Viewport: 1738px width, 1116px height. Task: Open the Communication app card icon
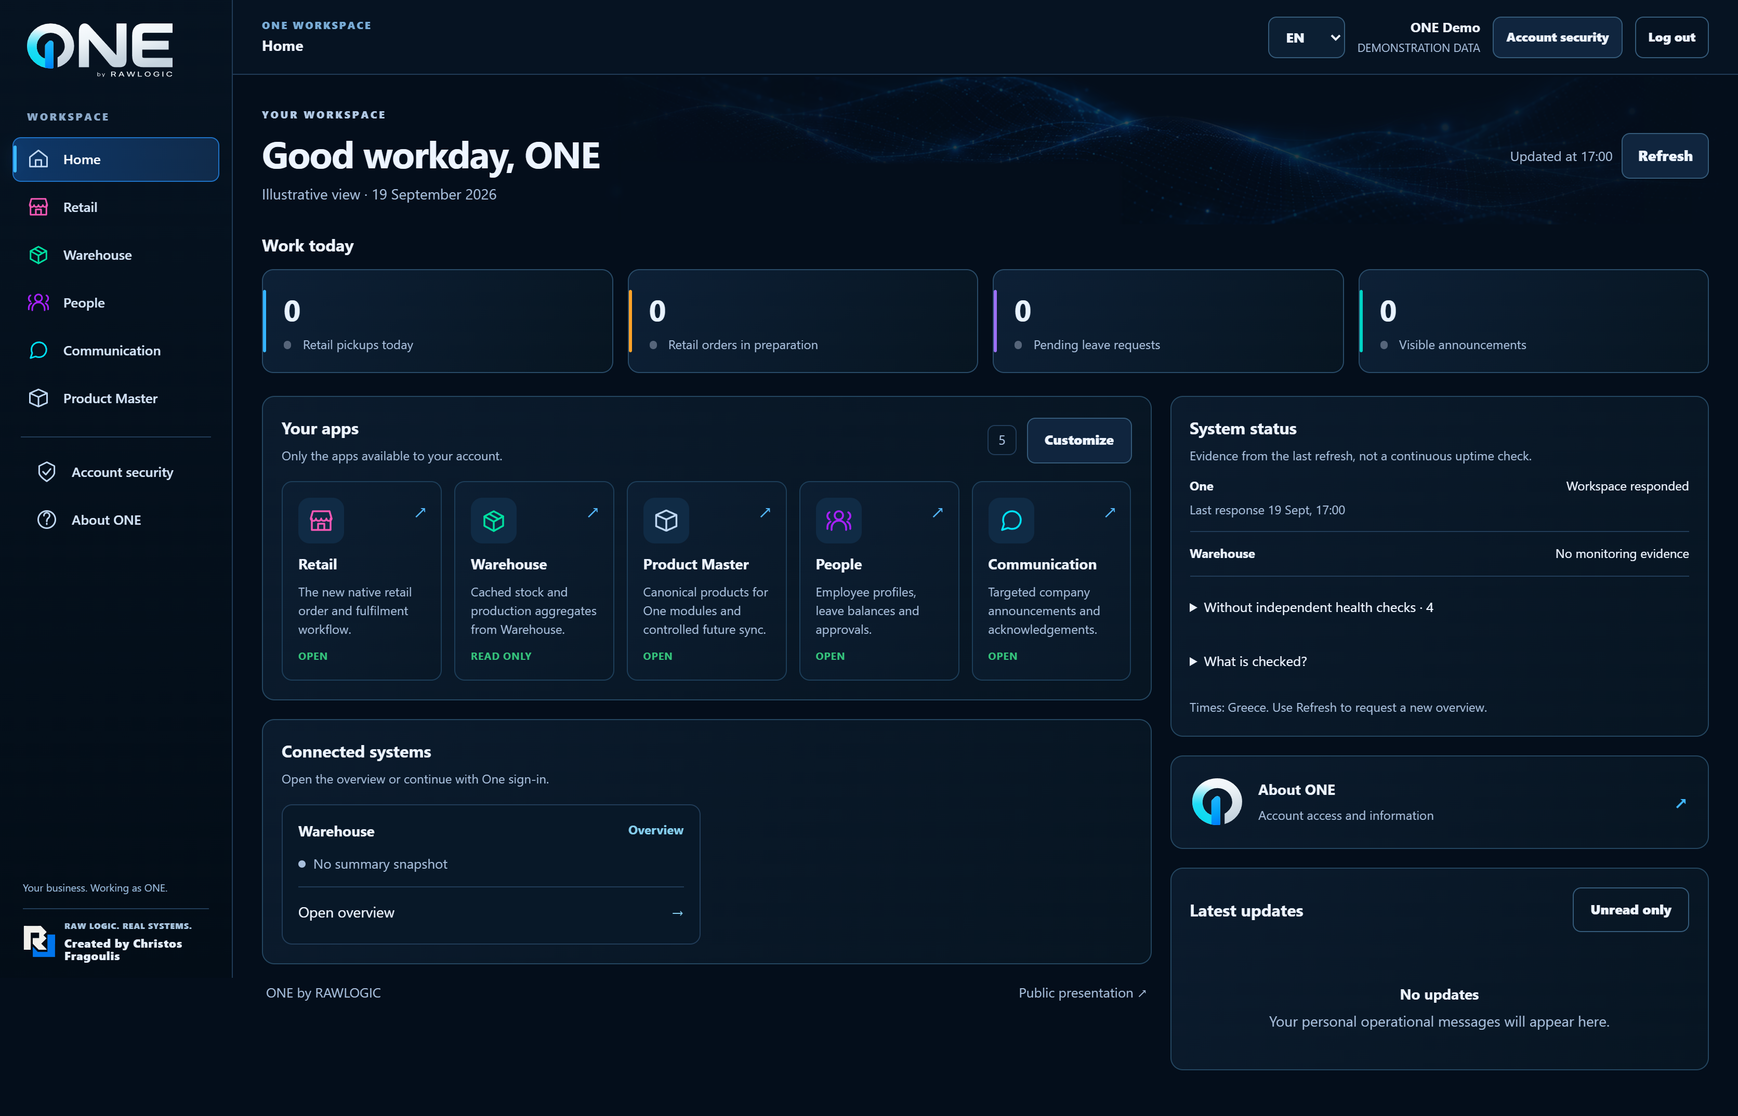(x=1011, y=520)
